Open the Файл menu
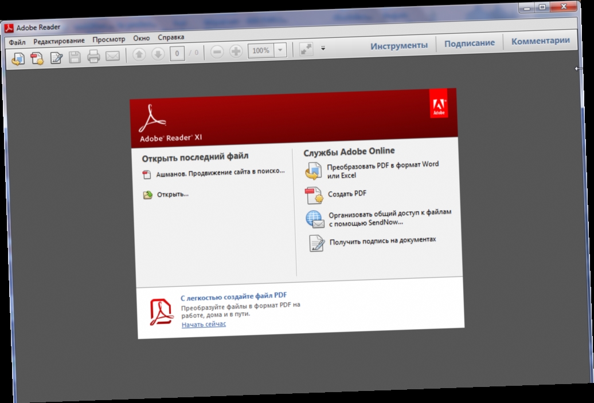 coord(17,42)
